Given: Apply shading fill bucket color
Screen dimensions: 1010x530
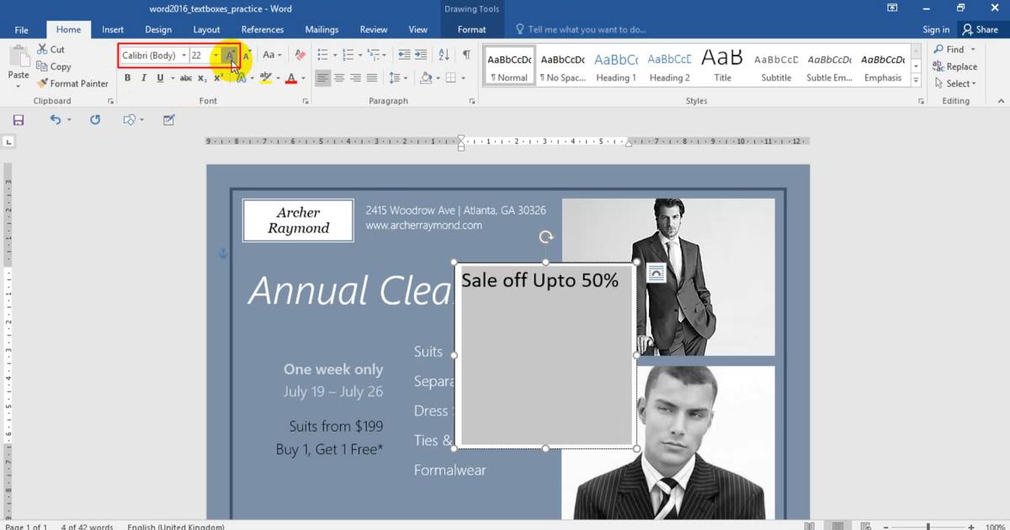Looking at the screenshot, I should 426,78.
